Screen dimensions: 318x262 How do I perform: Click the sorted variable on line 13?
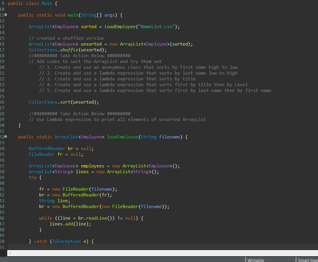tap(88, 26)
